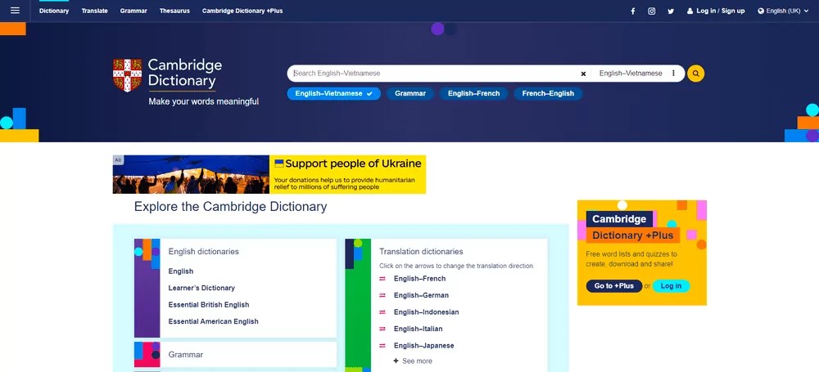The image size is (819, 372).
Task: Open the hamburger menu
Action: click(x=15, y=11)
